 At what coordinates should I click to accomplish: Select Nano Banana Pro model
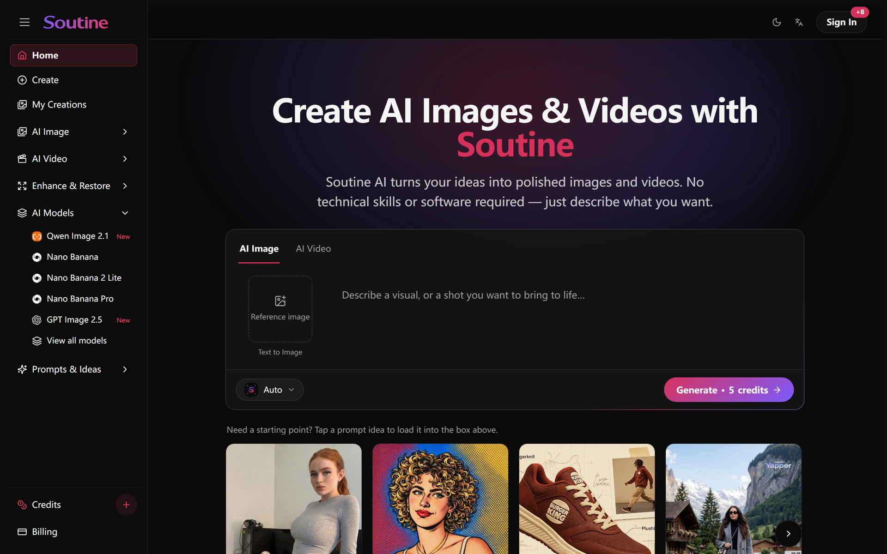coord(81,299)
